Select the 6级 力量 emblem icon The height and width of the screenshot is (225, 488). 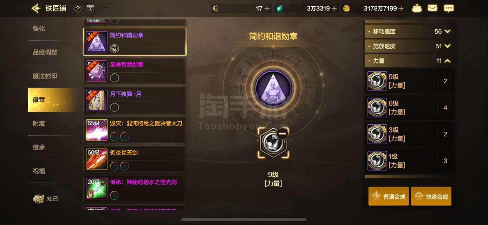377,108
